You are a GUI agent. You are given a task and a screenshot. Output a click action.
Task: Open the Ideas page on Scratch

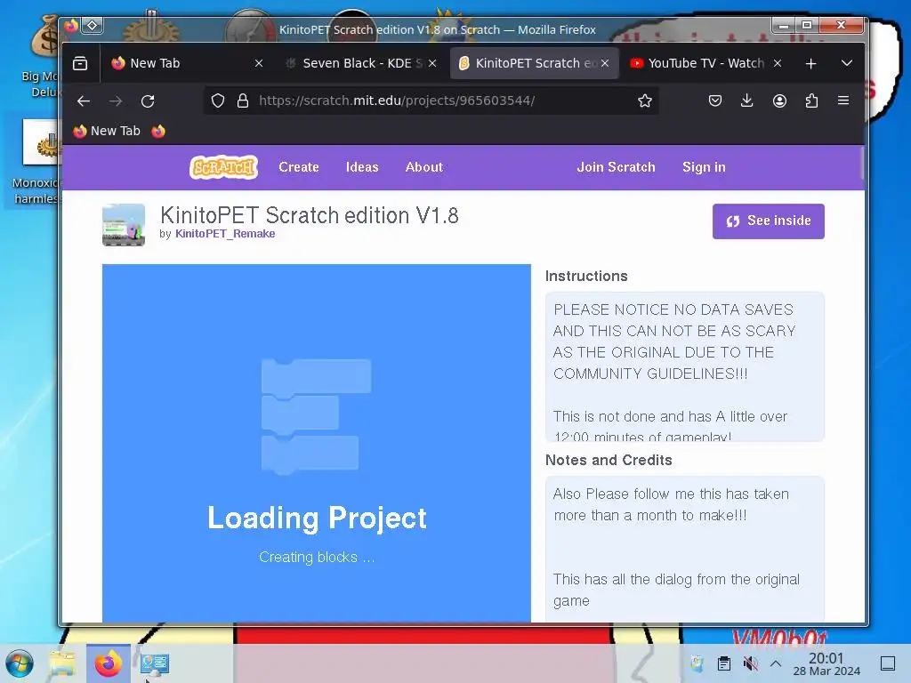(x=362, y=167)
